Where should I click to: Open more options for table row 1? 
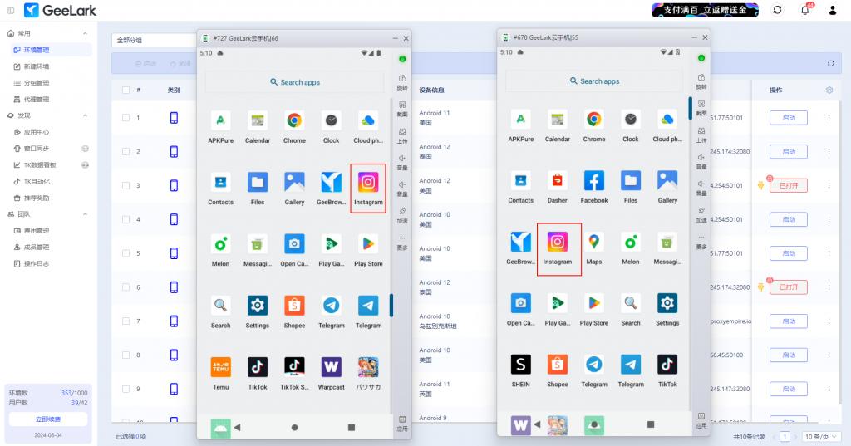coord(829,118)
